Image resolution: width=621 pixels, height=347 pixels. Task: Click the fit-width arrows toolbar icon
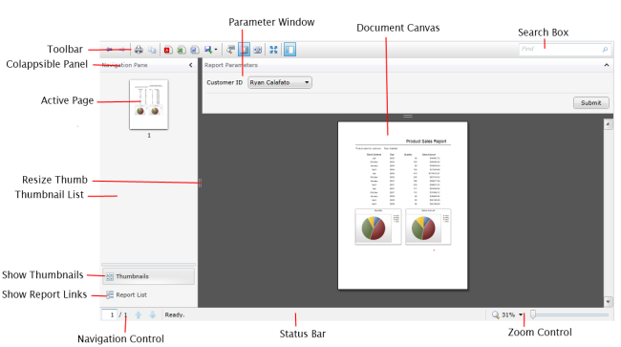point(257,50)
